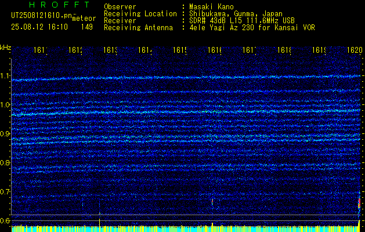This screenshot has width=365, height=232.
Task: Click the 0.6 frequency axis label
Action: coord(5,221)
